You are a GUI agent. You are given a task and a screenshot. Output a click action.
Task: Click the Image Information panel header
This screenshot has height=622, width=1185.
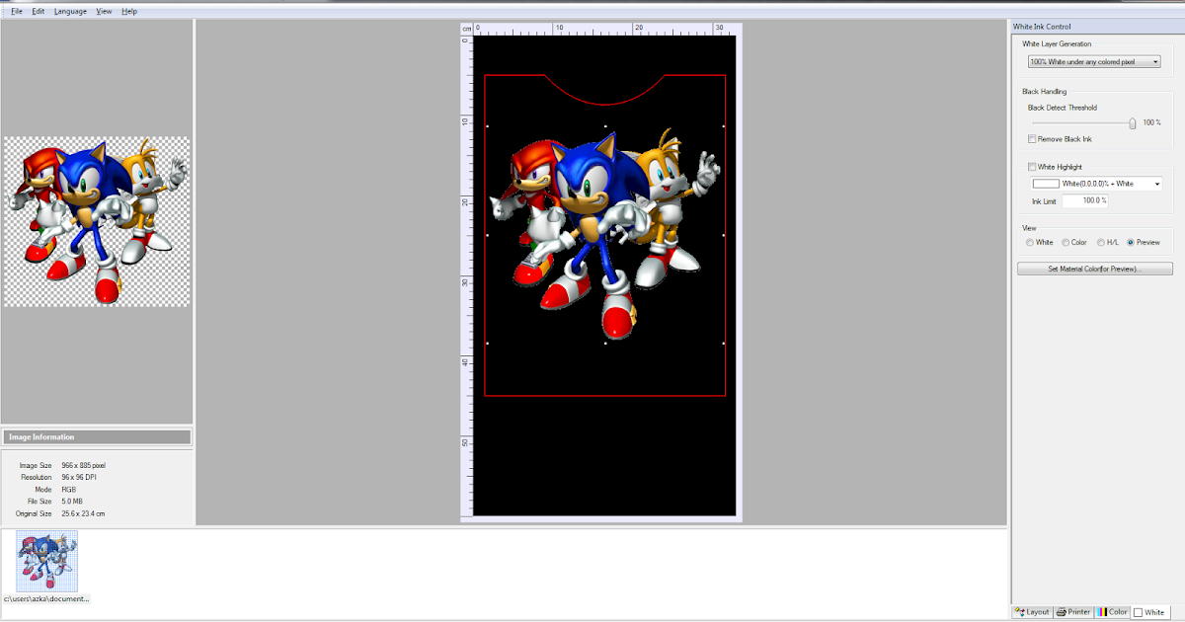pos(97,436)
